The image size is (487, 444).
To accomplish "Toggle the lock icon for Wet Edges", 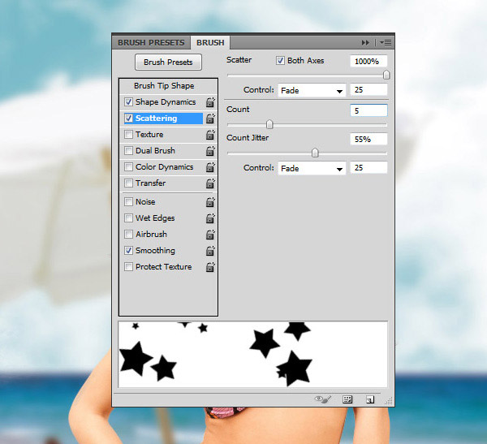I will [x=210, y=218].
